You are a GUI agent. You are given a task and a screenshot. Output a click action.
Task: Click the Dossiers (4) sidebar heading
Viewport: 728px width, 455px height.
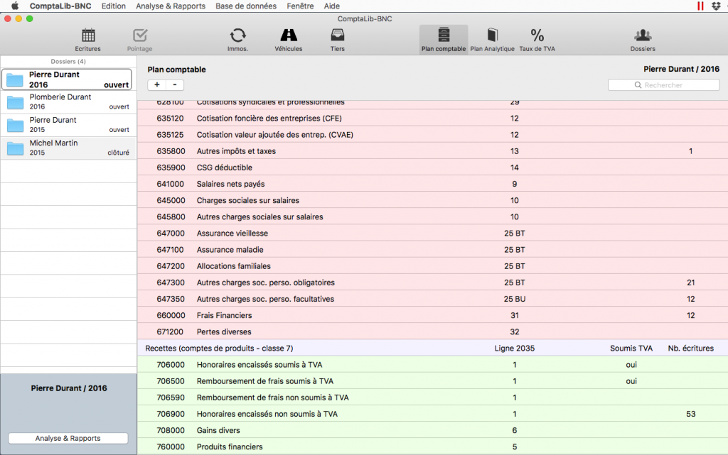68,62
